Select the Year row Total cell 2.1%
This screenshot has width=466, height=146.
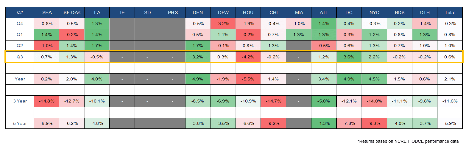click(450, 79)
